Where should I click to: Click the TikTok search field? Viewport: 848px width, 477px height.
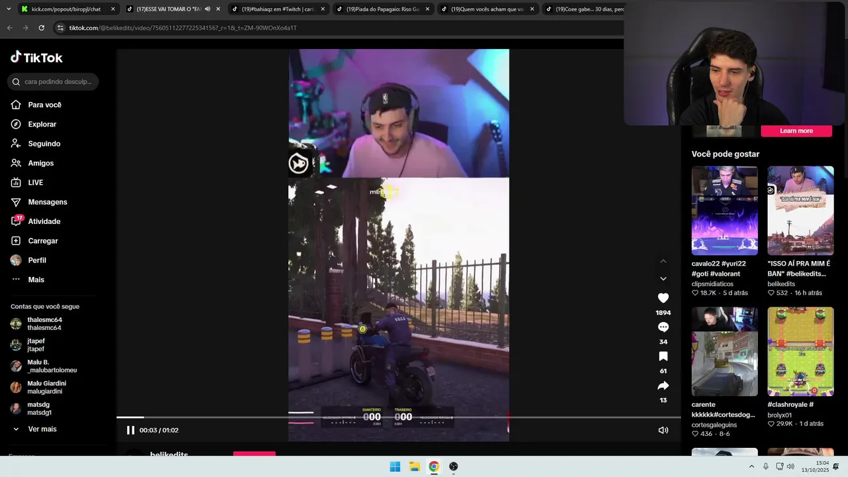click(53, 81)
